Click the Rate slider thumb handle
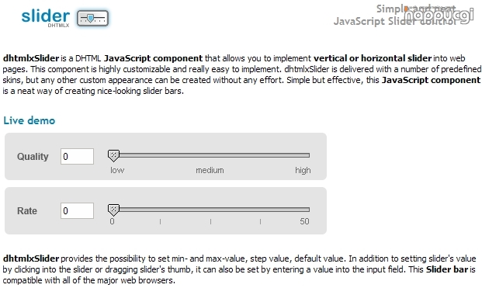The height and width of the screenshot is (288, 482). pyautogui.click(x=113, y=210)
